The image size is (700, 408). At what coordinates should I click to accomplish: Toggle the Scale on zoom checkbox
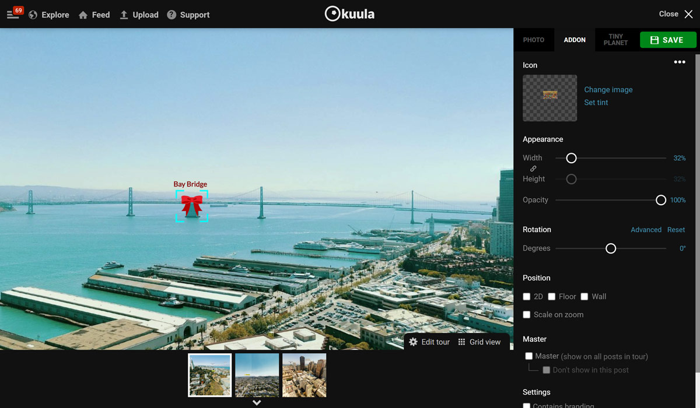coord(527,315)
